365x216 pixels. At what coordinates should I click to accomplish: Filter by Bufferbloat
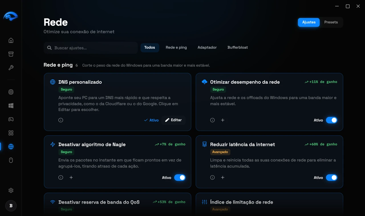(x=238, y=47)
